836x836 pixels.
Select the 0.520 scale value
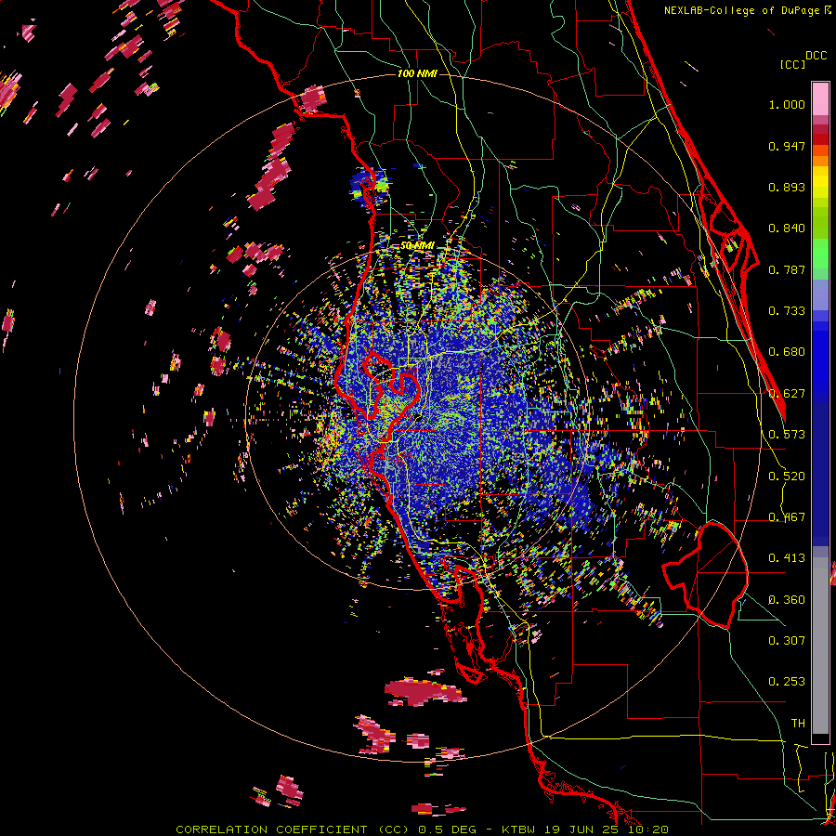click(787, 477)
